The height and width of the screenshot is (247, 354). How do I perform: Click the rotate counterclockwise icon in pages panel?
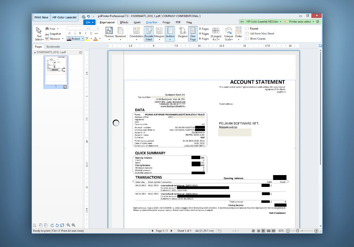tap(57, 225)
